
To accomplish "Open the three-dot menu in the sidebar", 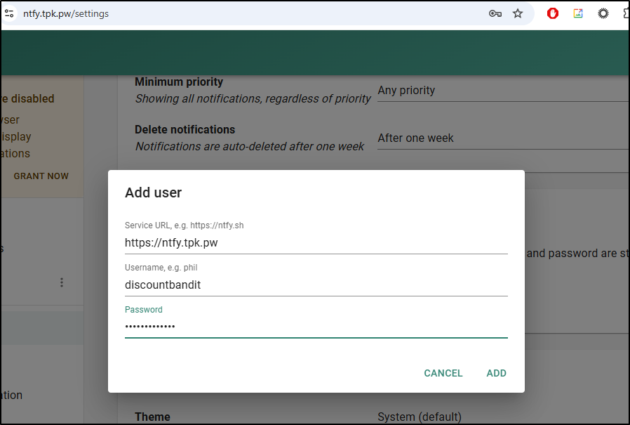I will (x=62, y=282).
